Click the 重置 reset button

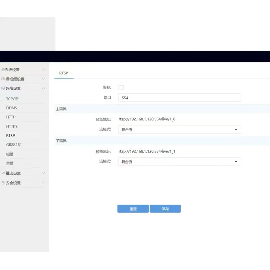133,209
